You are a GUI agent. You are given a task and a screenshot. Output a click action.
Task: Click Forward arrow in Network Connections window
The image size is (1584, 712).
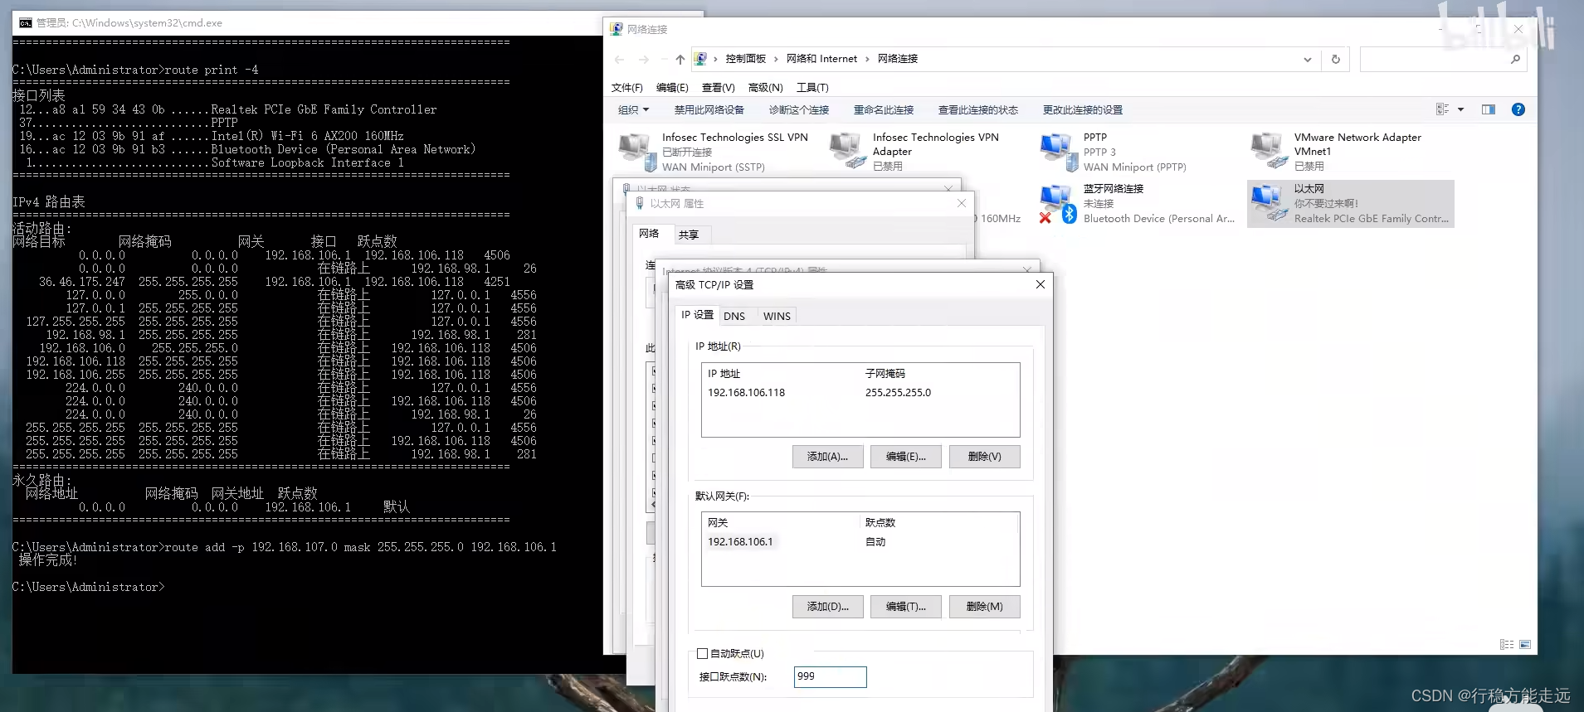click(x=644, y=59)
